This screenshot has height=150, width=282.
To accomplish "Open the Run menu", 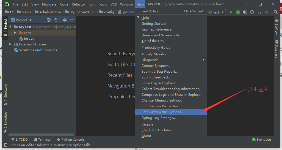I will tap(91, 4).
